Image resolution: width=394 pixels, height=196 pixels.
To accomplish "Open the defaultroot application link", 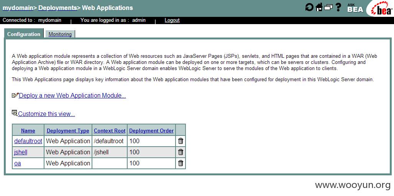I will point(28,141).
